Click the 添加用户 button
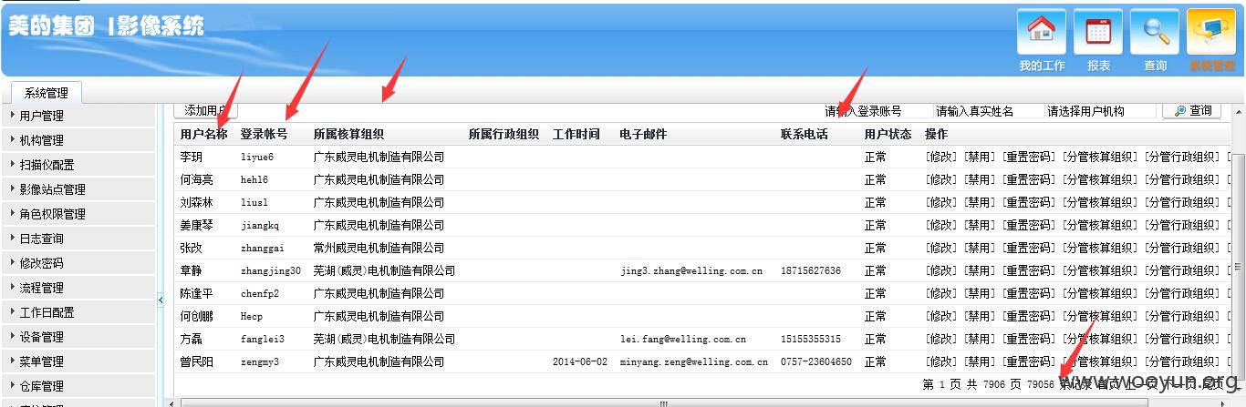 point(206,110)
